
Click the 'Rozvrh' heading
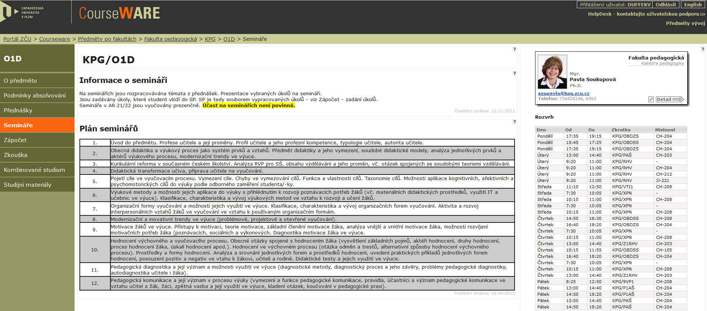click(x=544, y=117)
